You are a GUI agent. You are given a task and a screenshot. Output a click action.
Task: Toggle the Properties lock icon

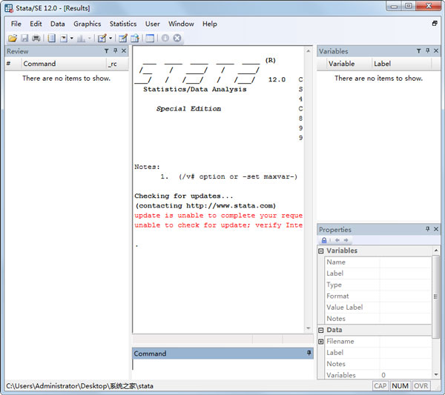pos(324,240)
